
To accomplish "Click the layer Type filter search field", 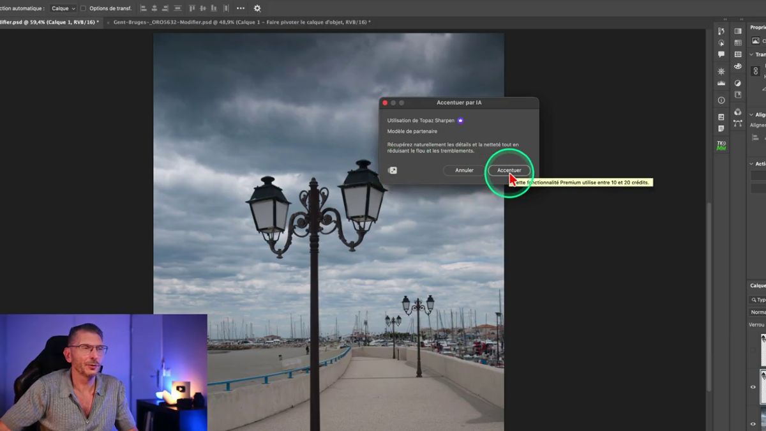I will point(758,299).
